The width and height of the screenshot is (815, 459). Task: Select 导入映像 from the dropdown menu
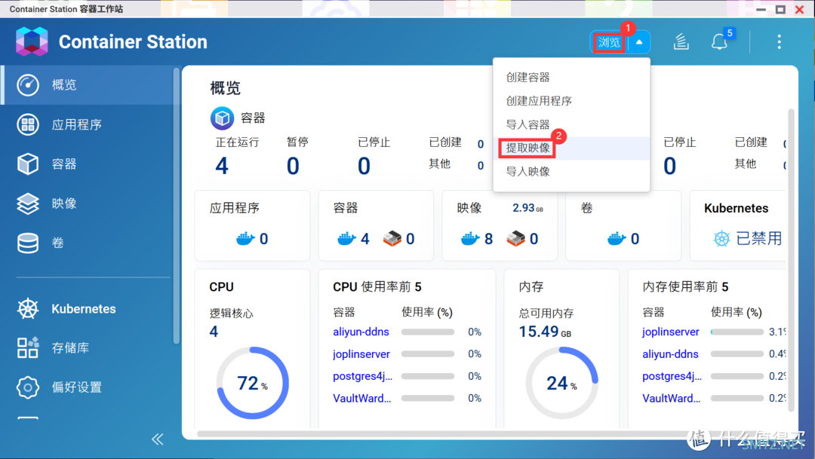(x=571, y=171)
